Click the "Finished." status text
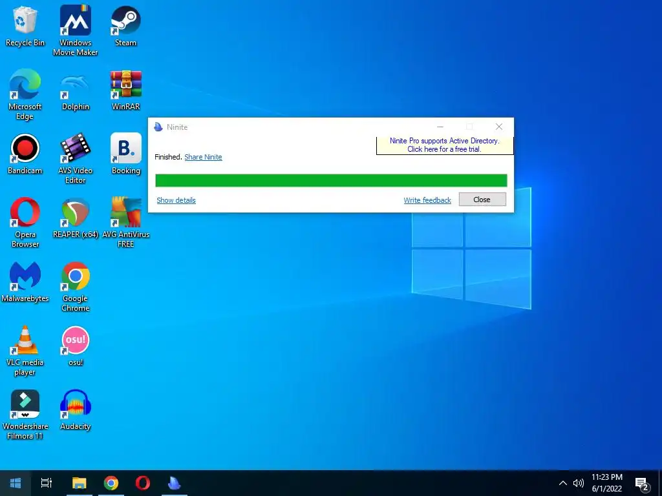This screenshot has width=662, height=496. click(169, 157)
